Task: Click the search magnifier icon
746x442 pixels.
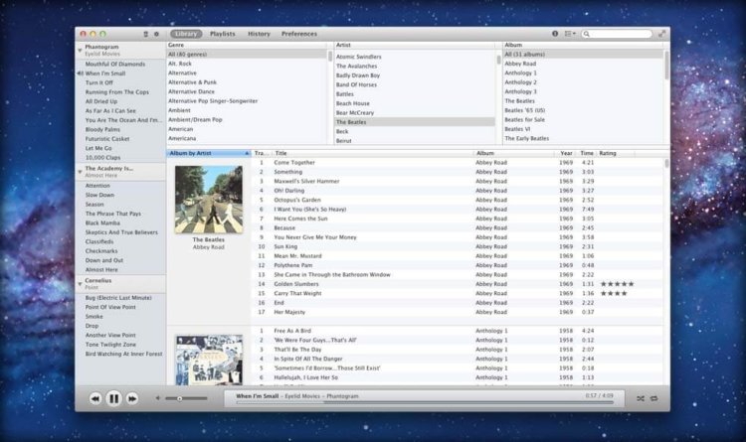Action: [587, 34]
